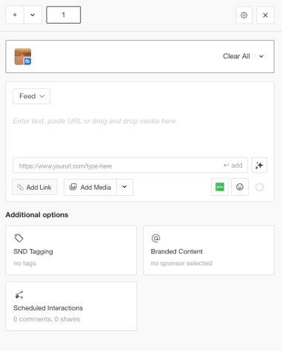Click Clear All to remove accounts

236,56
